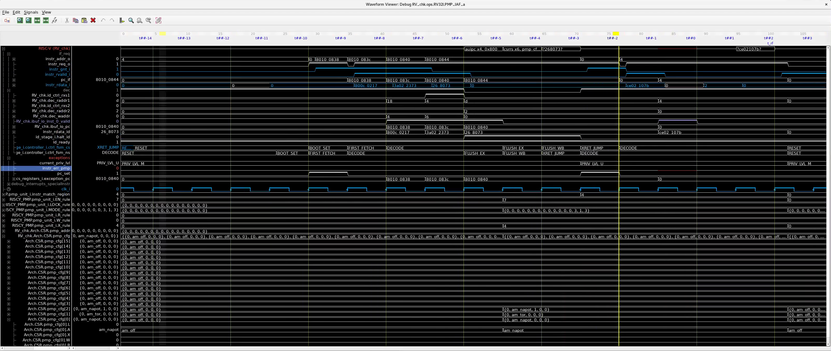This screenshot has height=351, width=831.
Task: Select the Zoom In tool
Action: [20, 20]
